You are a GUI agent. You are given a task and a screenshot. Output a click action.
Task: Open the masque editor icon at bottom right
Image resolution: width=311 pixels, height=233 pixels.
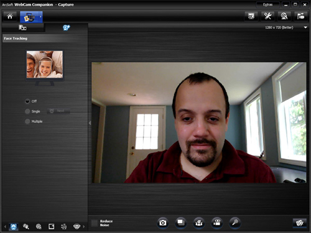point(300,223)
